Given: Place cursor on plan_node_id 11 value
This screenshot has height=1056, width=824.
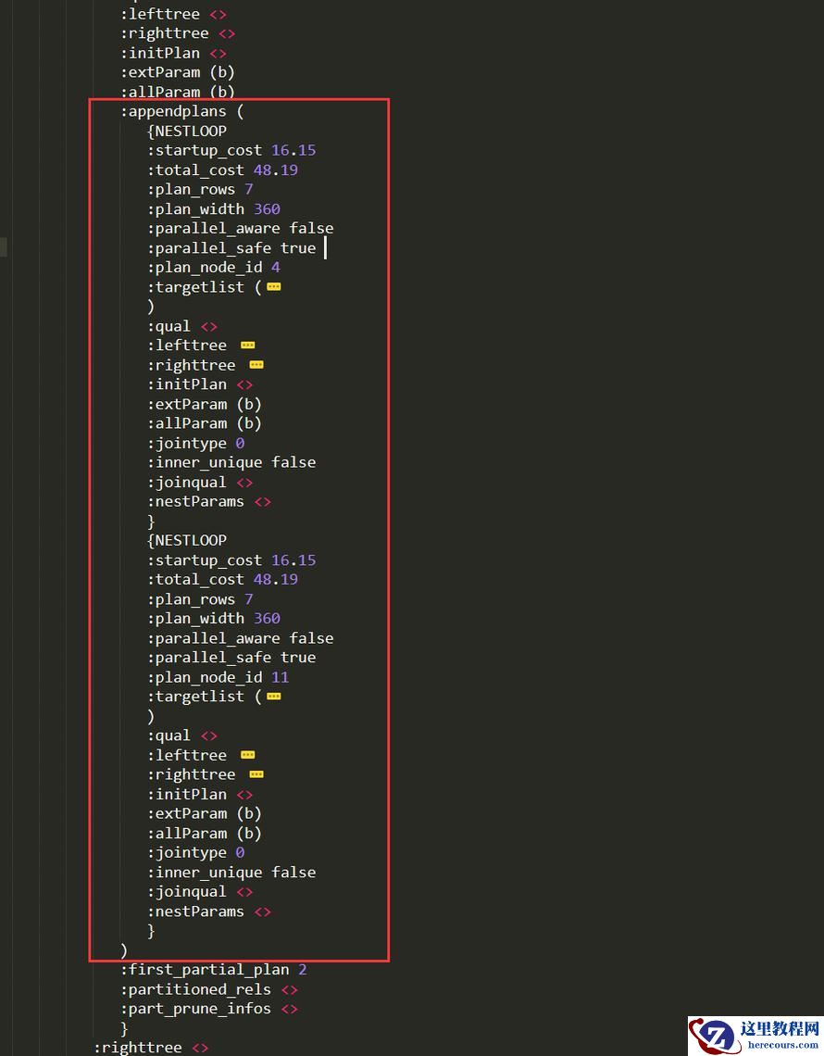Looking at the screenshot, I should tap(280, 677).
